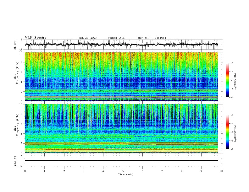The image size is (249, 192).
Task: Click the 4 kHz tick on ch.1 spectrogram
Action: (22, 82)
